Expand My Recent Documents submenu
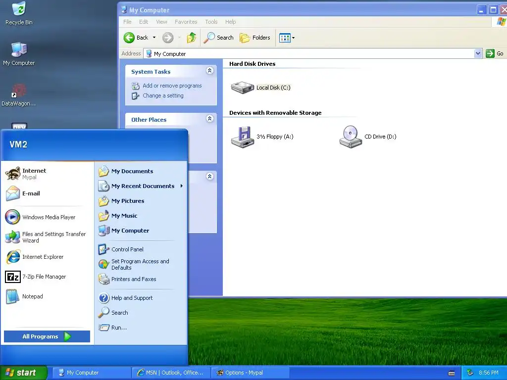 141,186
